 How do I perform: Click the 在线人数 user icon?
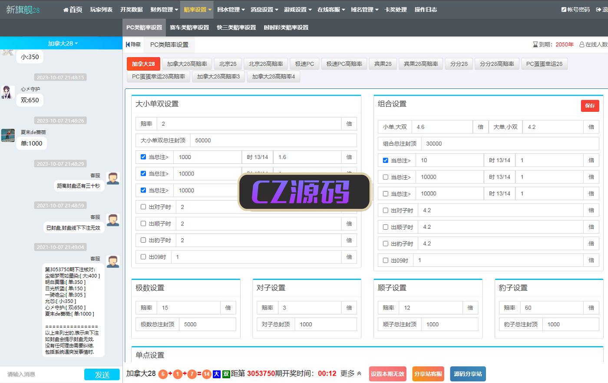click(x=582, y=44)
